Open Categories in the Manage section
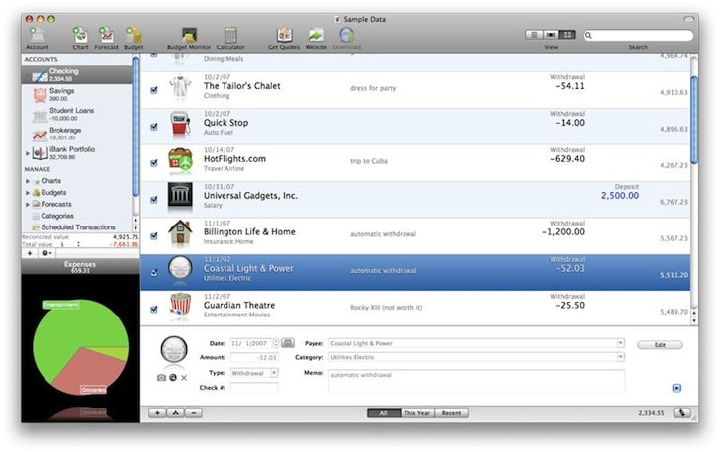The width and height of the screenshot is (720, 452). point(57,216)
